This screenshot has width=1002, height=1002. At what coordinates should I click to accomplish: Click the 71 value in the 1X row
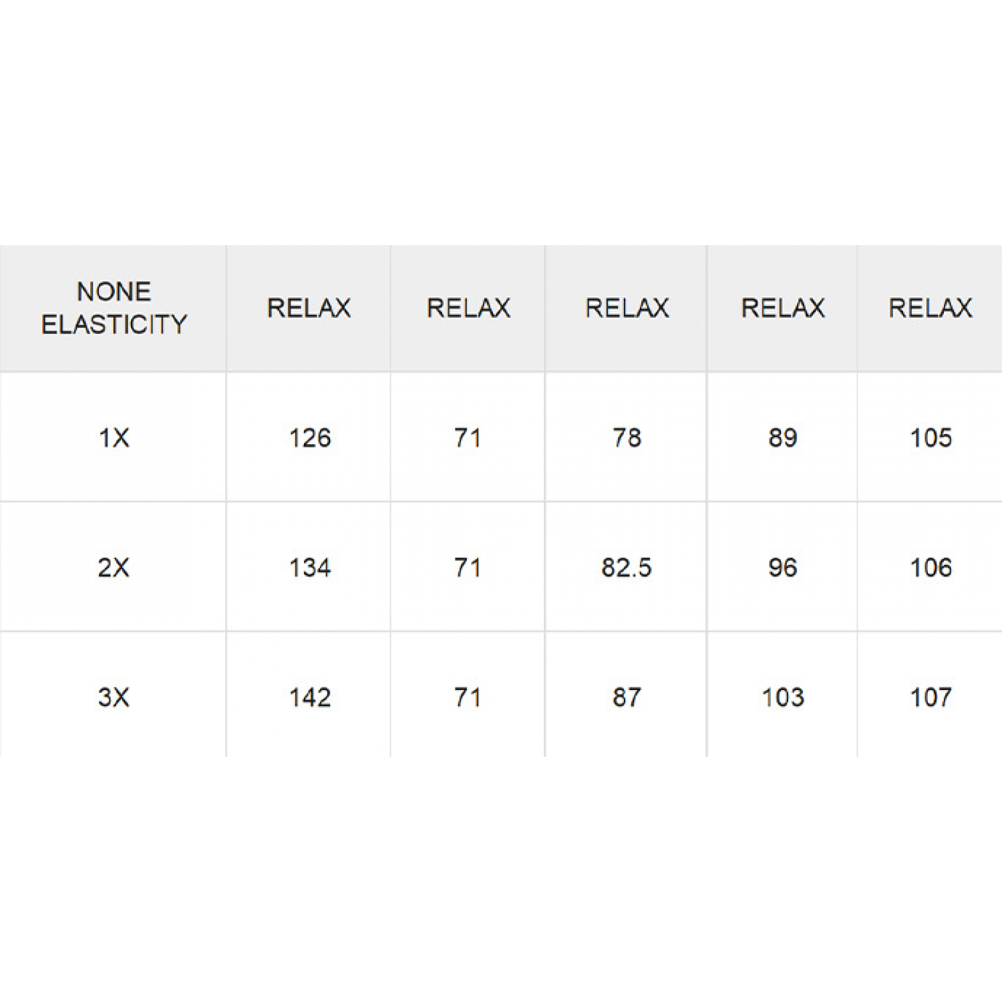pos(468,438)
